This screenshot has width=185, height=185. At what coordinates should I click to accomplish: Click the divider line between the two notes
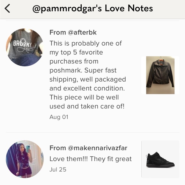click(93, 132)
